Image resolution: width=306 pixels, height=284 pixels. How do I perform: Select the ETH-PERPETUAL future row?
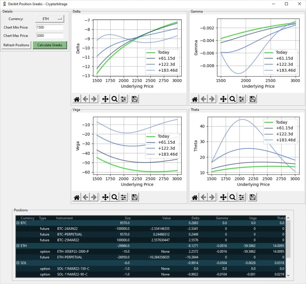150,257
